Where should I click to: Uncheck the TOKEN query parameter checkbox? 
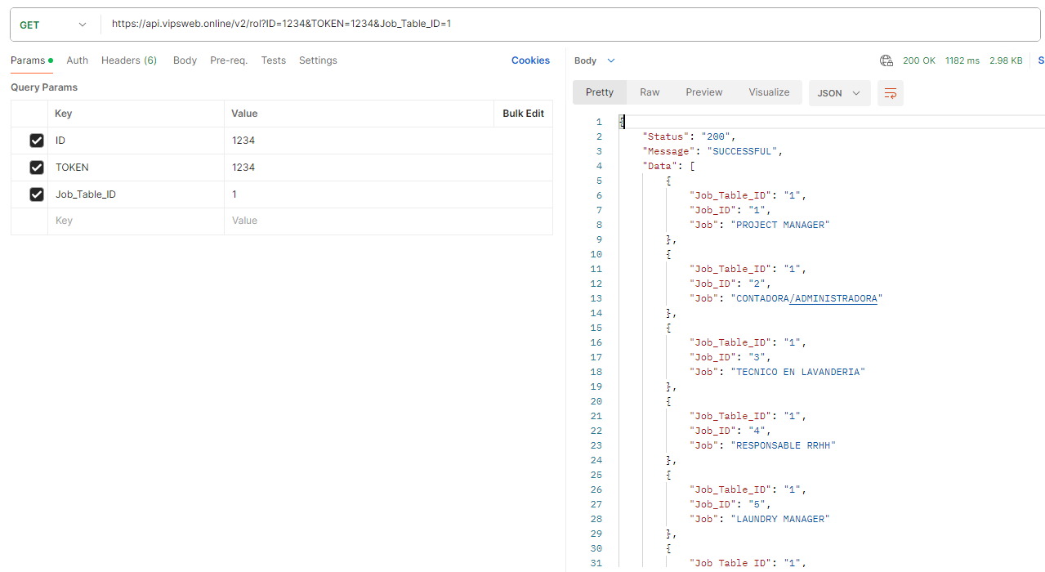point(36,168)
